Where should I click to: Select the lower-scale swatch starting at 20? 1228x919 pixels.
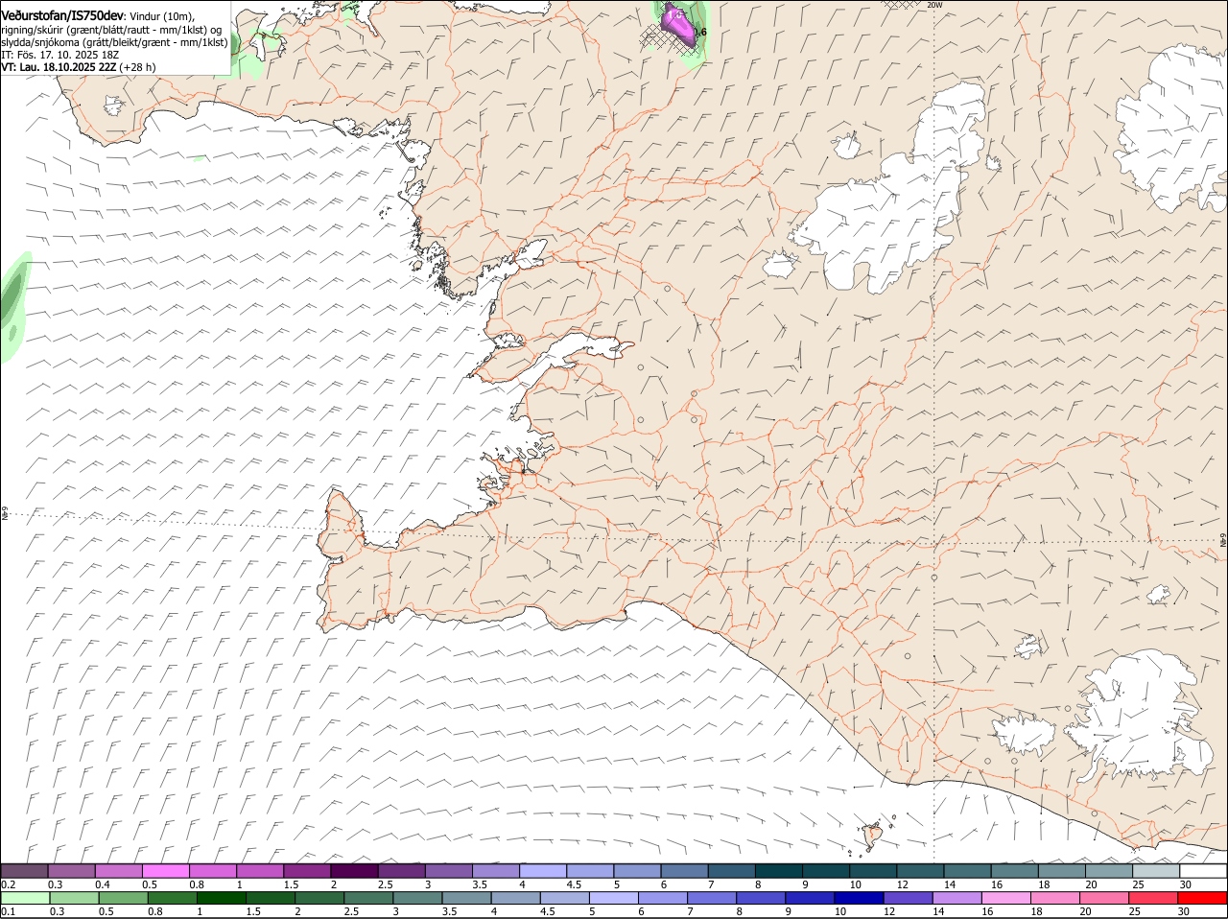click(x=1104, y=898)
